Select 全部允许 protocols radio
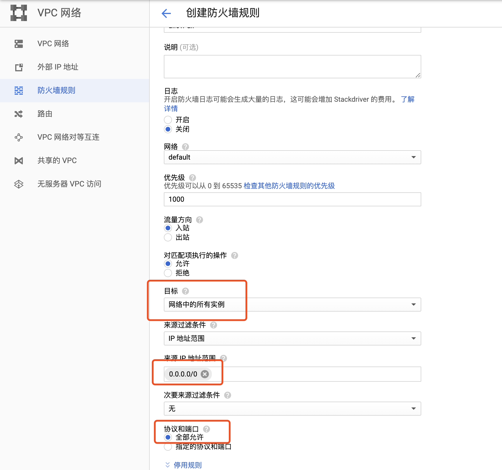Viewport: 502px width, 470px height. [x=168, y=437]
